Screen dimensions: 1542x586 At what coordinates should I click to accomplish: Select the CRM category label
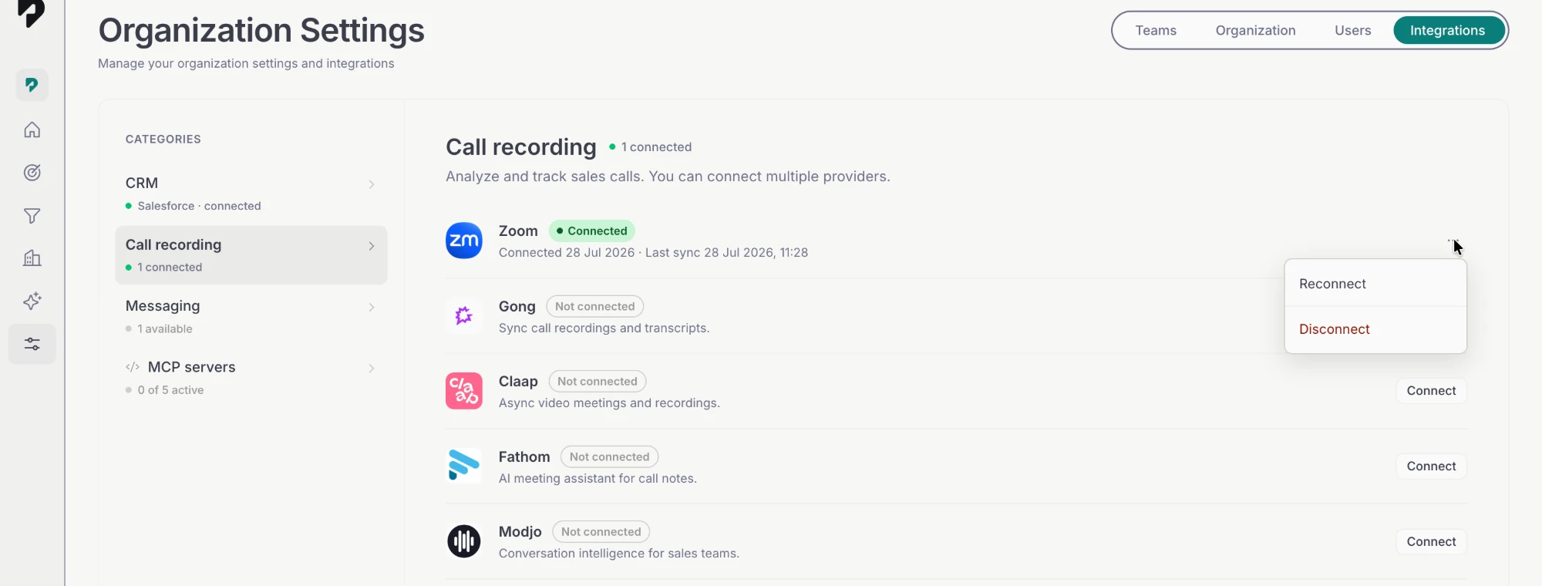(x=142, y=183)
